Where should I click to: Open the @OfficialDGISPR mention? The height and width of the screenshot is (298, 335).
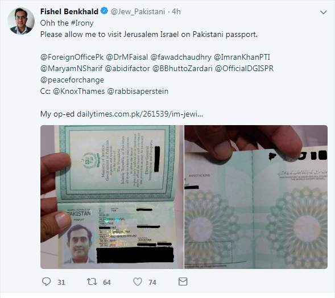(x=244, y=69)
